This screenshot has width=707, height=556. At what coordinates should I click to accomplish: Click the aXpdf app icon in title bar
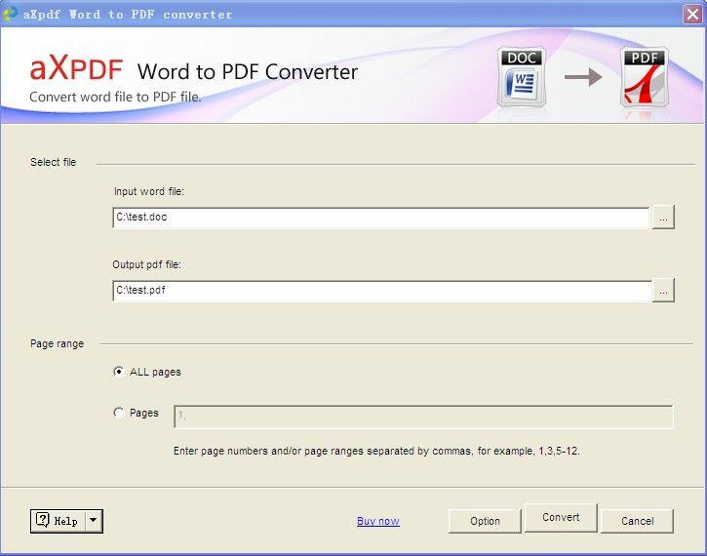pyautogui.click(x=11, y=14)
